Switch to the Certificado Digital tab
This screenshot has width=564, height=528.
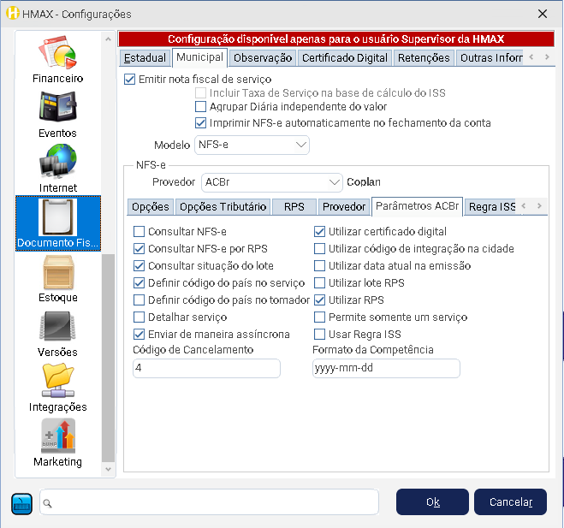345,58
